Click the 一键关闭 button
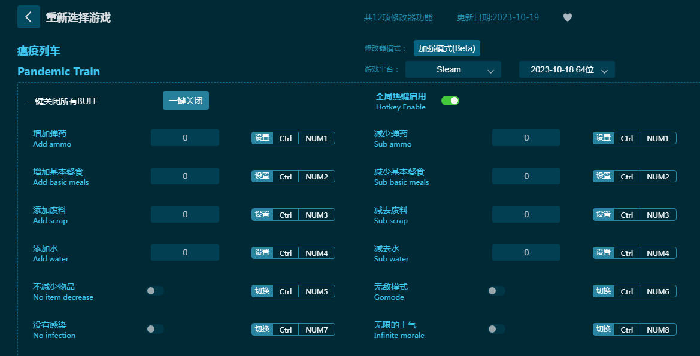This screenshot has width=700, height=356. click(186, 101)
